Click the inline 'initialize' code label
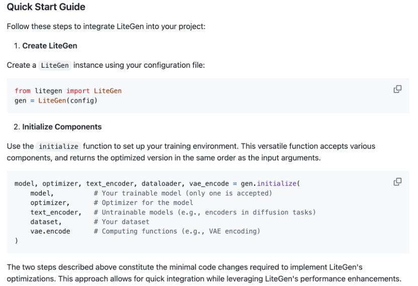 tap(59, 147)
